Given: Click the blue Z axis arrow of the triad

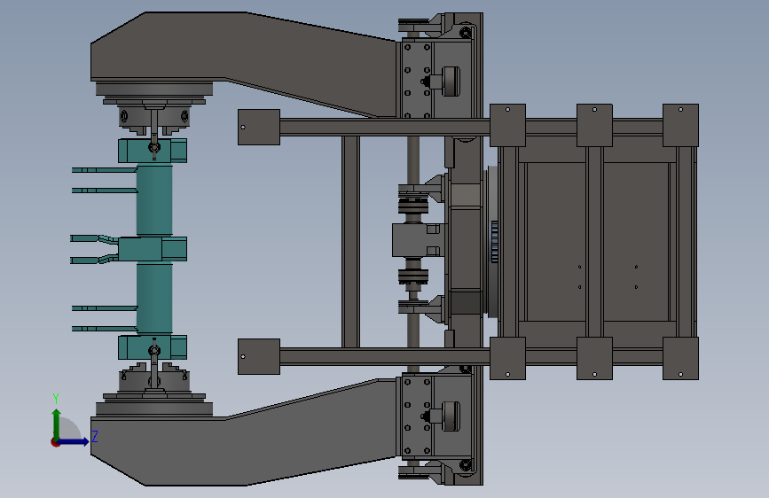Looking at the screenshot, I should (x=74, y=441).
